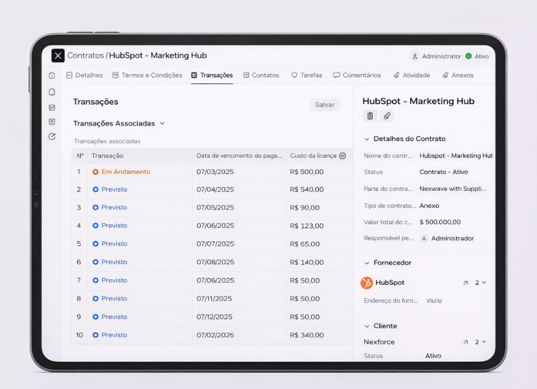Click due date 07/04/2025 cell
This screenshot has width=537, height=389.
pyautogui.click(x=239, y=190)
